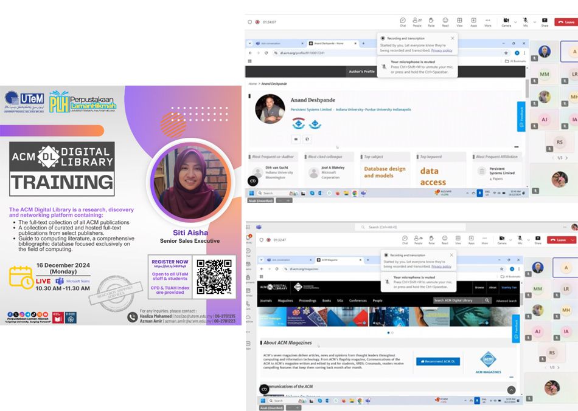Toggle the Camera in the 01:32:47 meeting
Viewport: 578px width, 411px height.
(501, 239)
